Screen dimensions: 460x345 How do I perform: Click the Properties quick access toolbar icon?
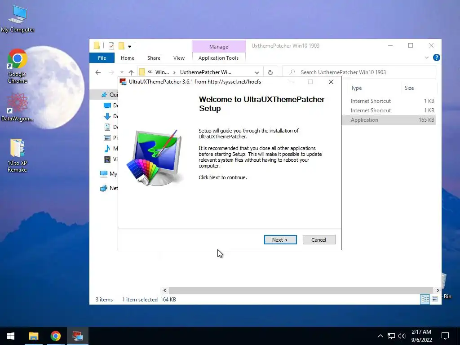tap(111, 46)
